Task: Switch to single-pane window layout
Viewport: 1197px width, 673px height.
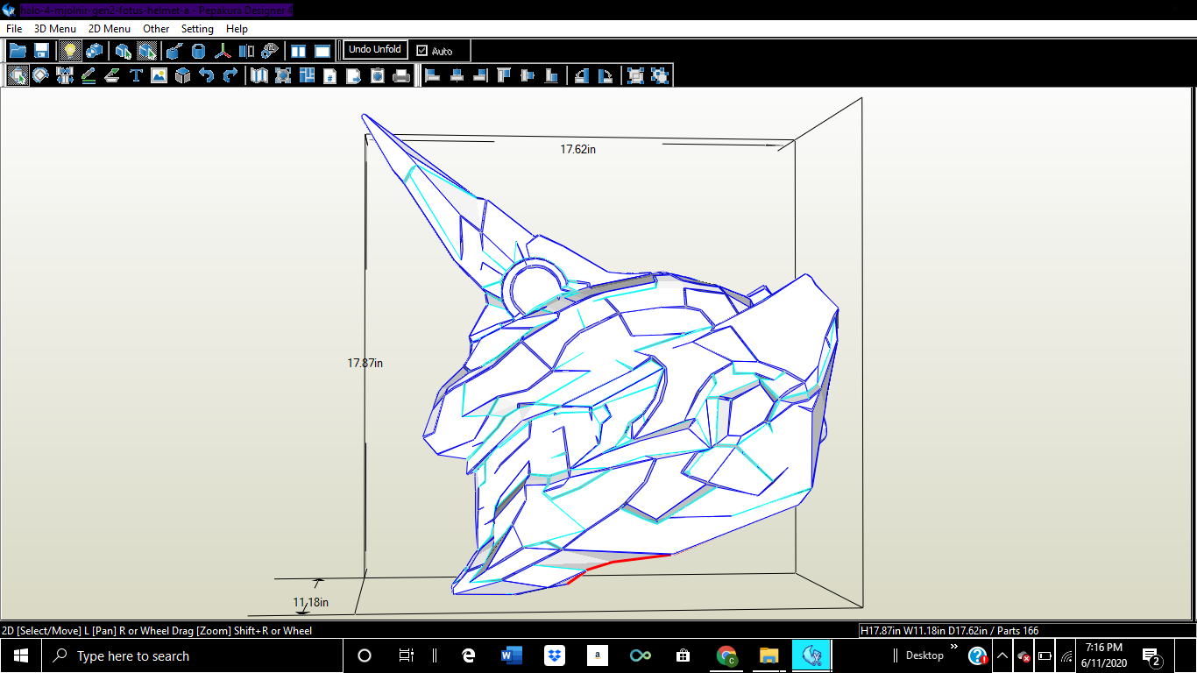Action: (x=322, y=51)
